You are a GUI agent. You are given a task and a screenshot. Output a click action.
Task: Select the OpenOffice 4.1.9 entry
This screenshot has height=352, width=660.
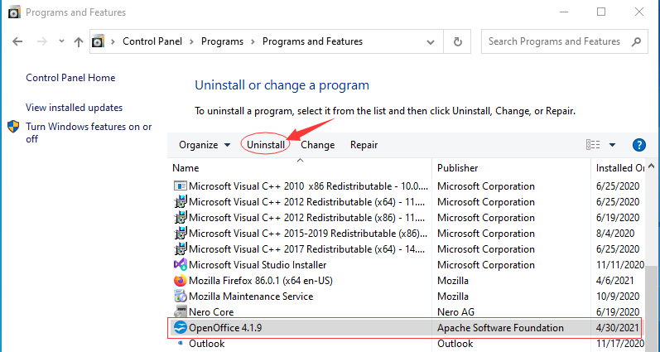[225, 328]
